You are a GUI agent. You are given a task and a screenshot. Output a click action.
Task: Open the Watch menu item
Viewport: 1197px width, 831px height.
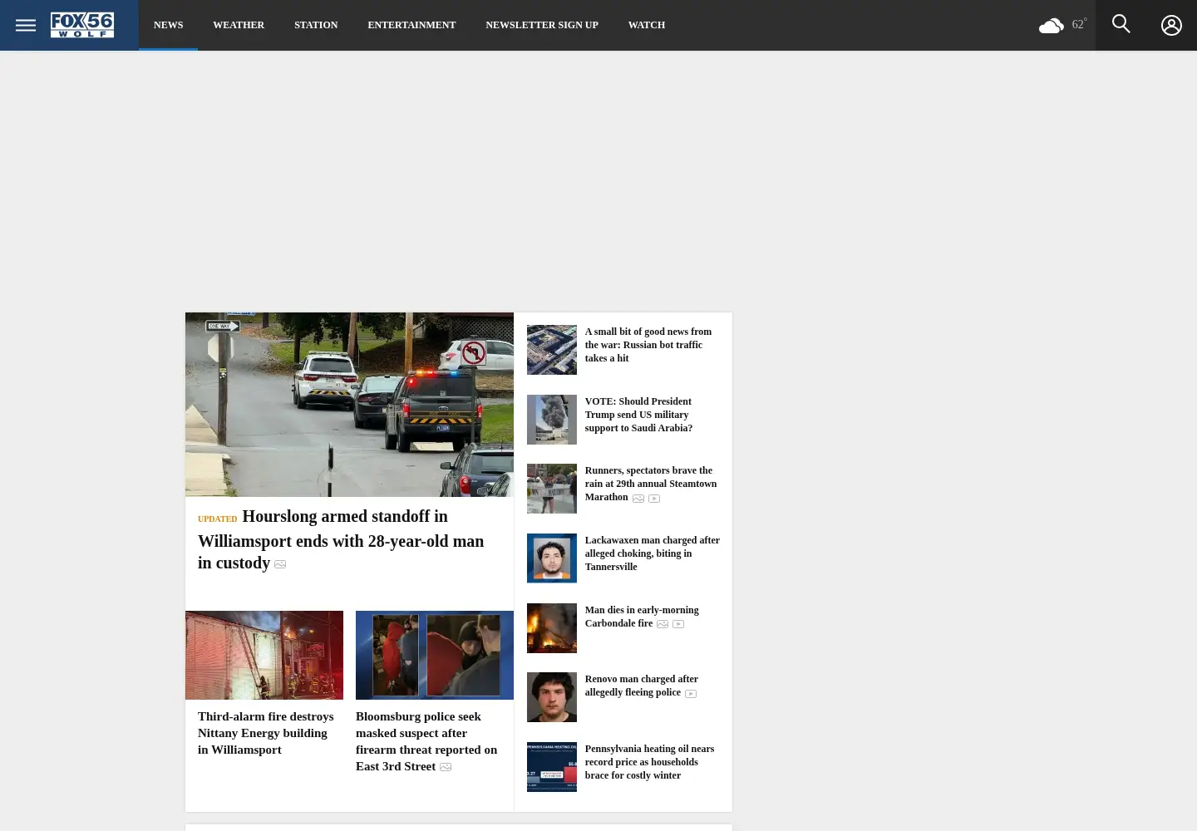pos(646,25)
